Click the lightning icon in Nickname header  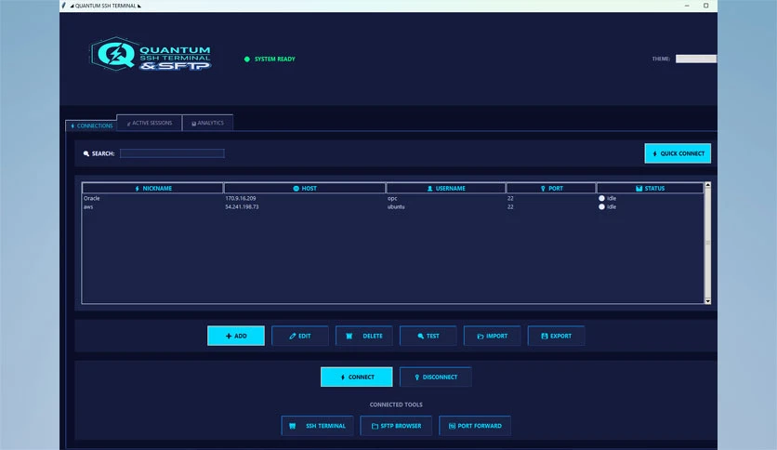click(x=138, y=189)
